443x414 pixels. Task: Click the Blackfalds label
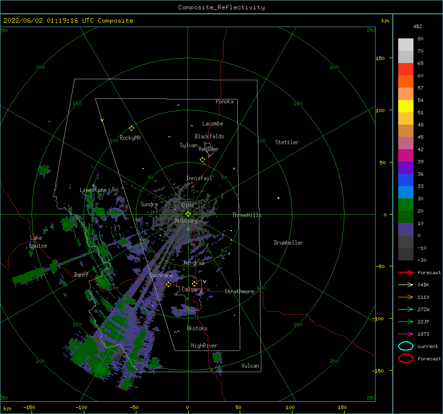pyautogui.click(x=209, y=136)
